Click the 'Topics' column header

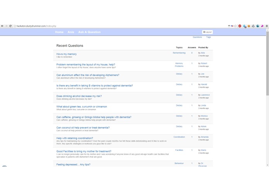tap(179, 48)
